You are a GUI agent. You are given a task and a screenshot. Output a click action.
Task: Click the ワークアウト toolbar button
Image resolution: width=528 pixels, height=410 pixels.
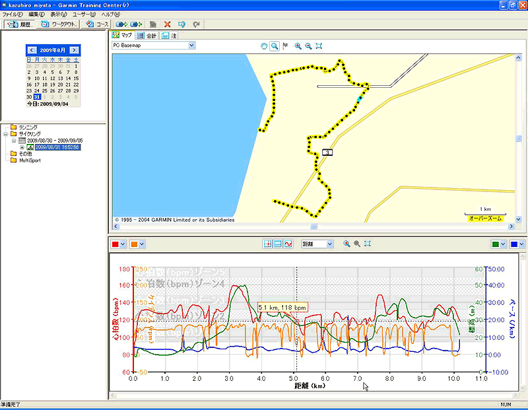click(x=59, y=24)
